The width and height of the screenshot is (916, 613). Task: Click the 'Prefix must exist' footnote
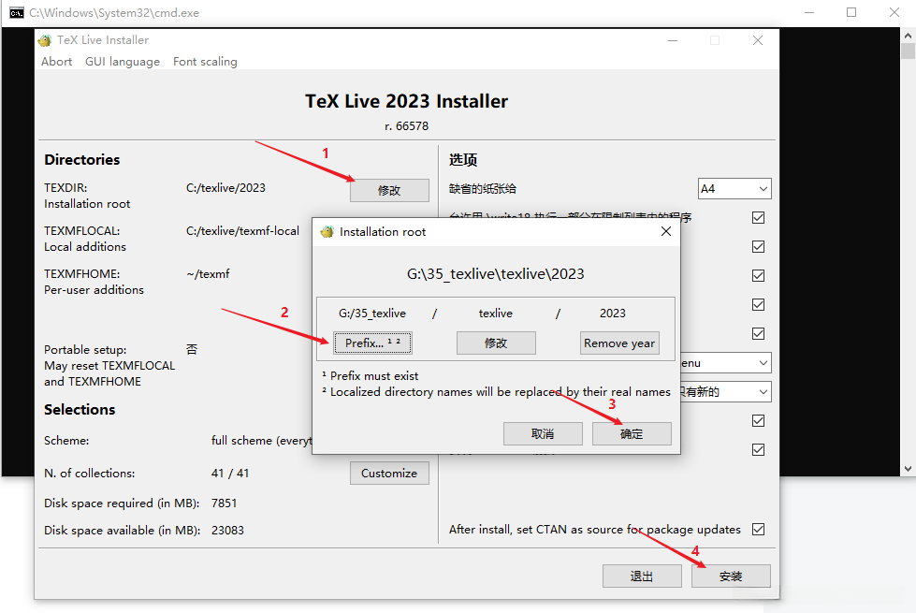tap(371, 375)
